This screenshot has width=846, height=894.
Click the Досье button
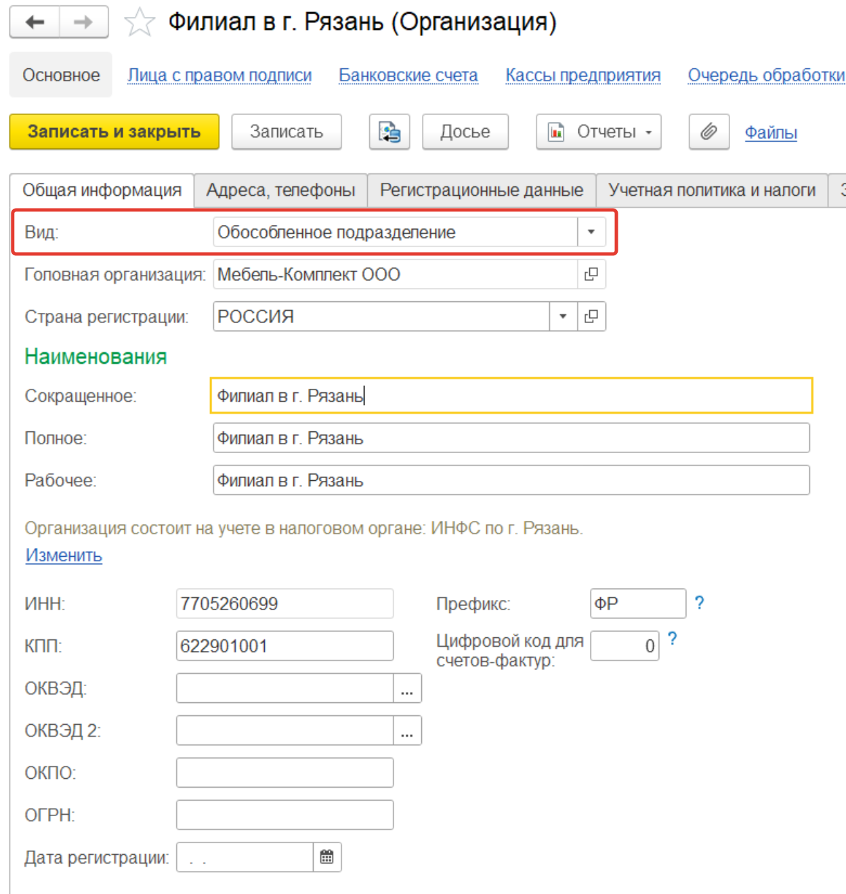(x=465, y=131)
